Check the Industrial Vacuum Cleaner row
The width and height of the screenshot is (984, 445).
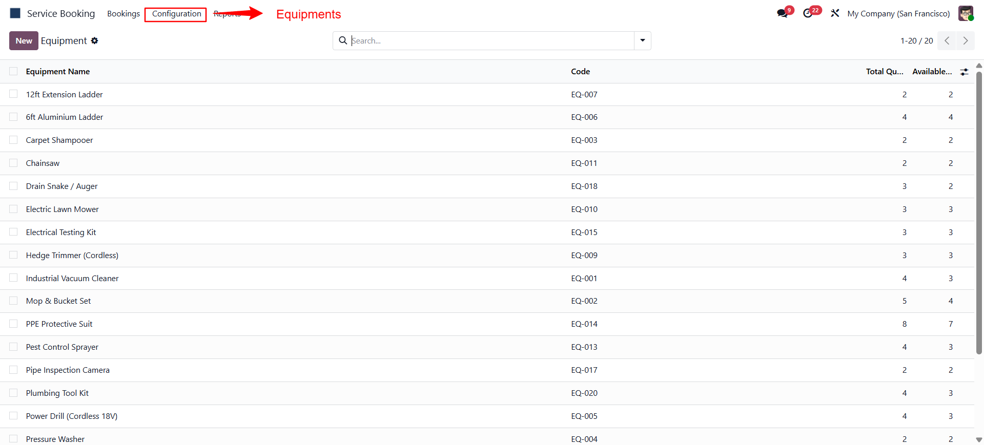(x=13, y=278)
